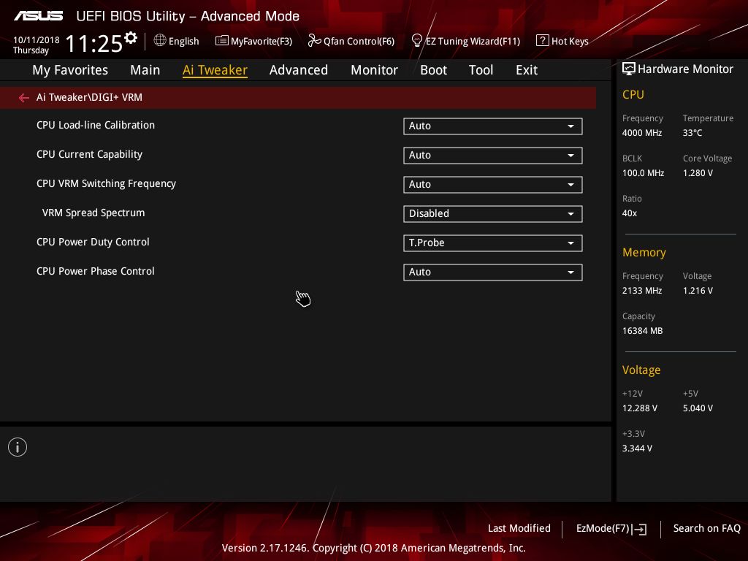Click the 10/11/2018 date text
The width and height of the screenshot is (748, 561).
pyautogui.click(x=37, y=39)
